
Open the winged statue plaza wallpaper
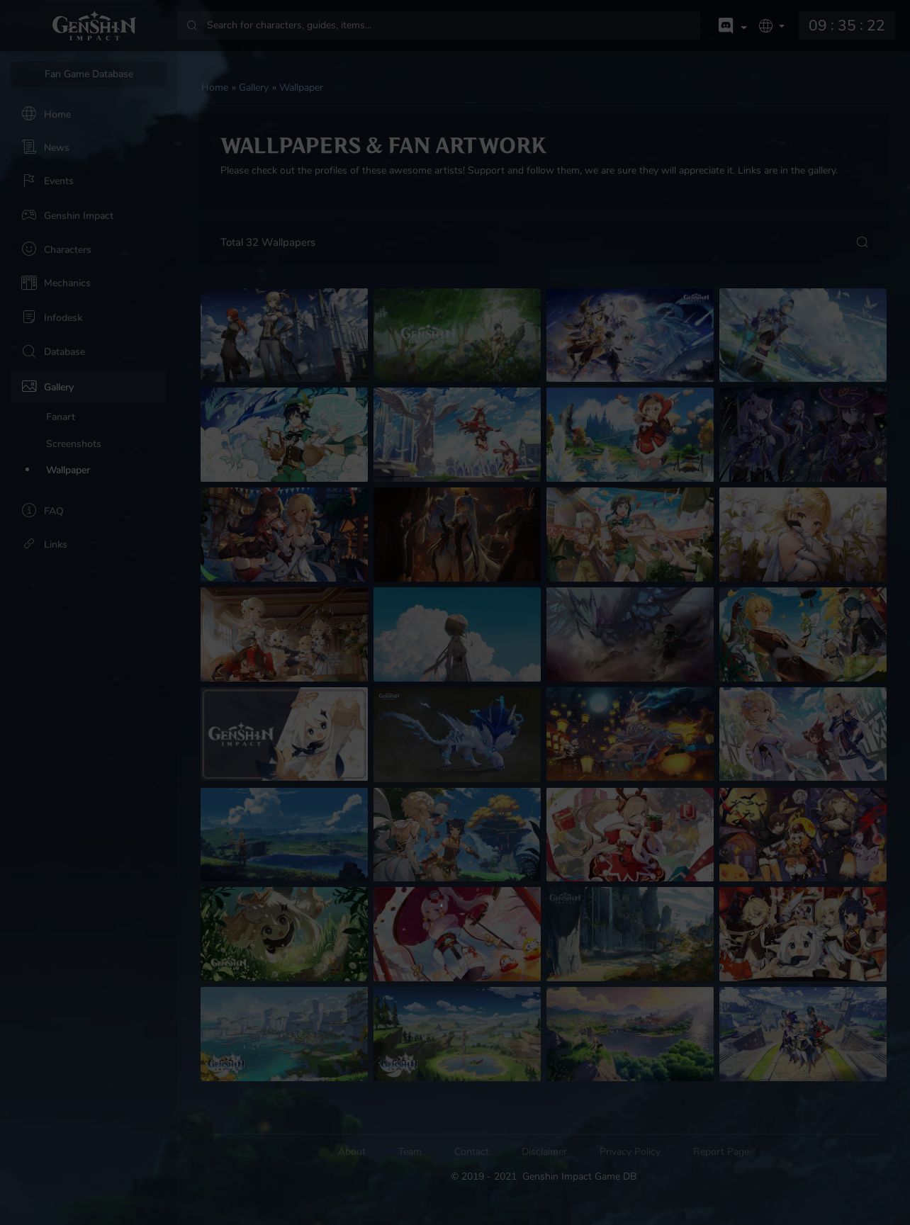click(457, 434)
